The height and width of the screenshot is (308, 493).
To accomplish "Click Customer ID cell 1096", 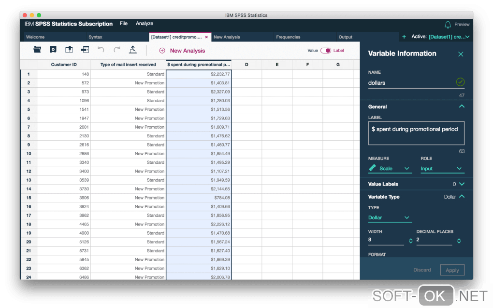I will 64,101.
